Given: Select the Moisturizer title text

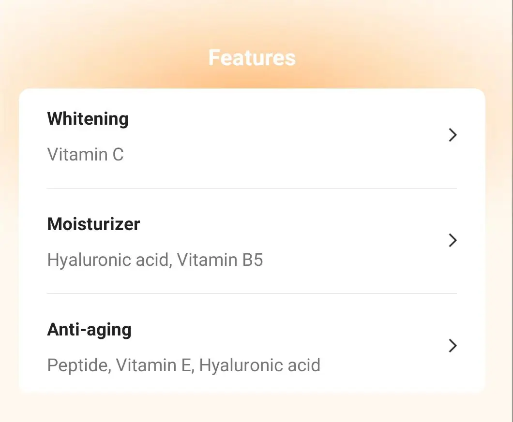Looking at the screenshot, I should coord(93,224).
